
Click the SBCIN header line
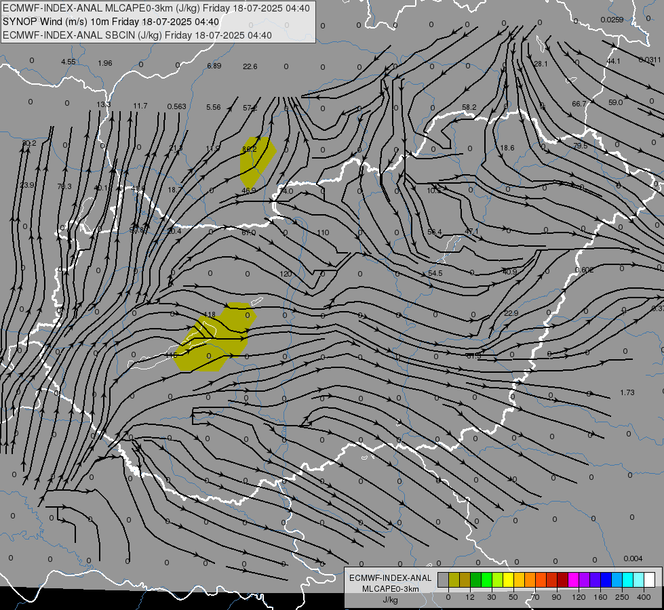pos(137,35)
